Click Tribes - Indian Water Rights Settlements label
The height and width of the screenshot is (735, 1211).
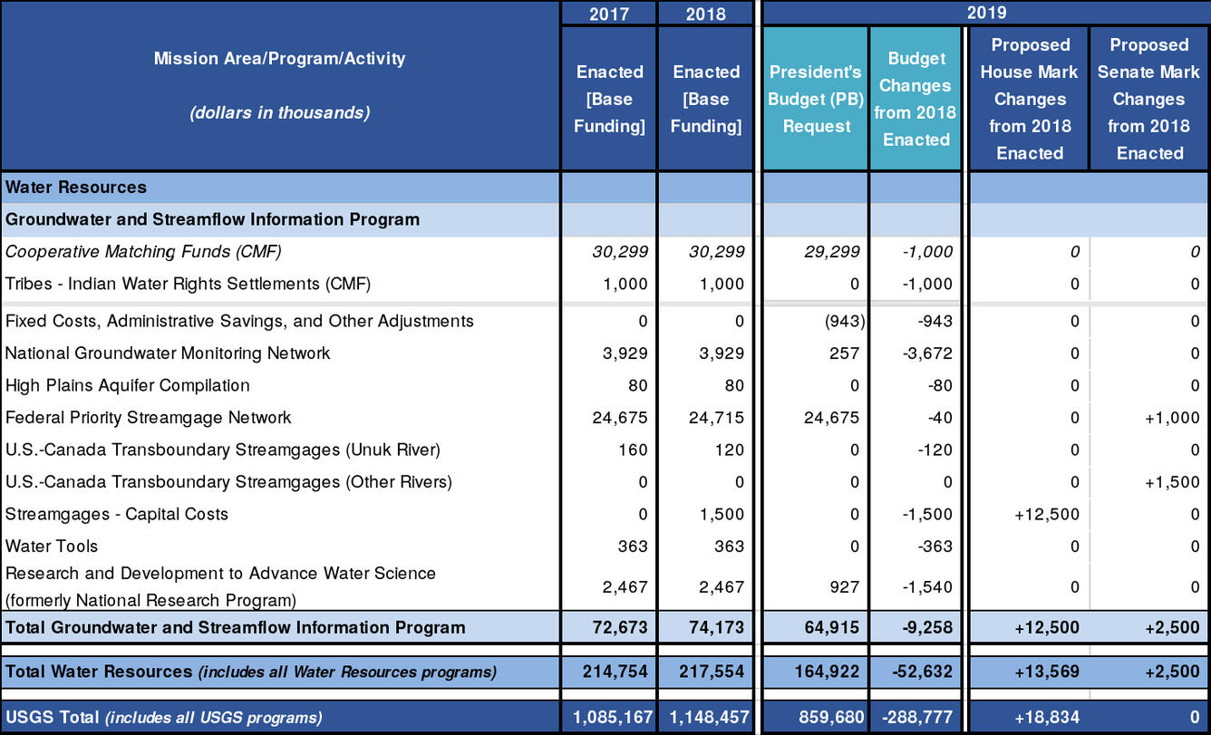(189, 284)
